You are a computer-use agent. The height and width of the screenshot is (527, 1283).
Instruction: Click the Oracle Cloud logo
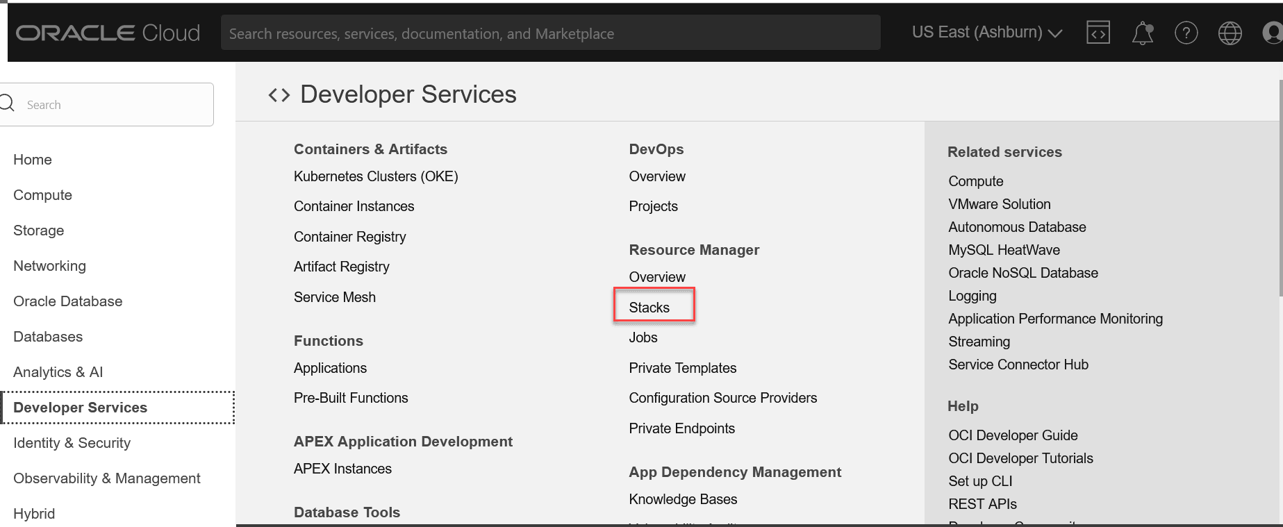coord(108,33)
